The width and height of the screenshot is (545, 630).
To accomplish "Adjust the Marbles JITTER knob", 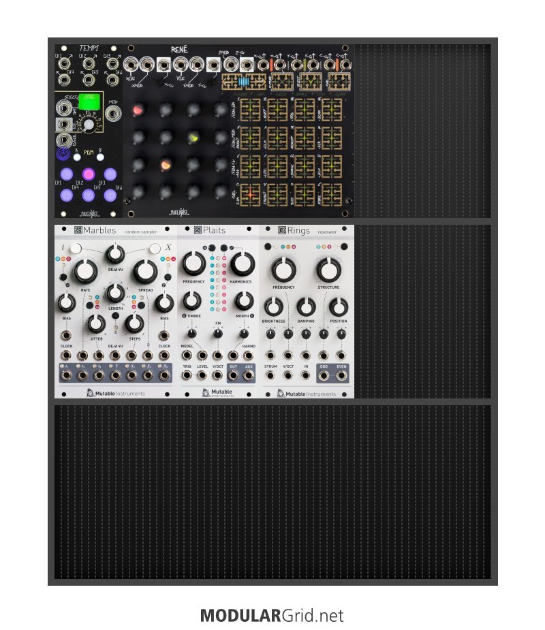I will coord(96,324).
